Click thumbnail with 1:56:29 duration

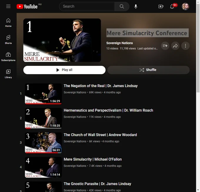point(43,94)
